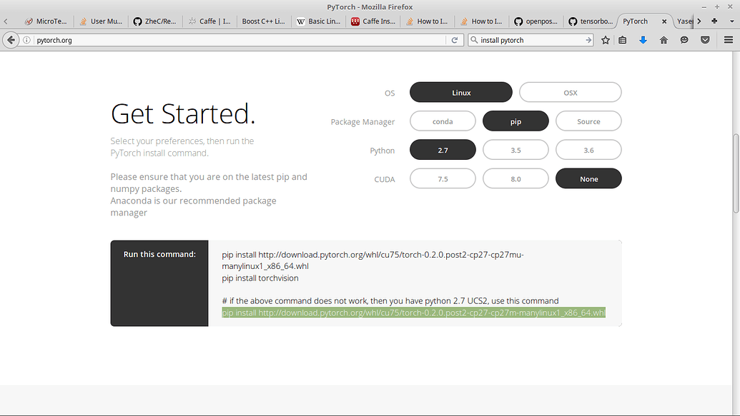
Task: Choose the Source package manager option
Action: [588, 121]
